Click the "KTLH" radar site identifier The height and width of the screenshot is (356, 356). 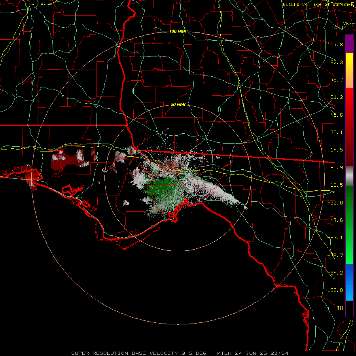224,353
